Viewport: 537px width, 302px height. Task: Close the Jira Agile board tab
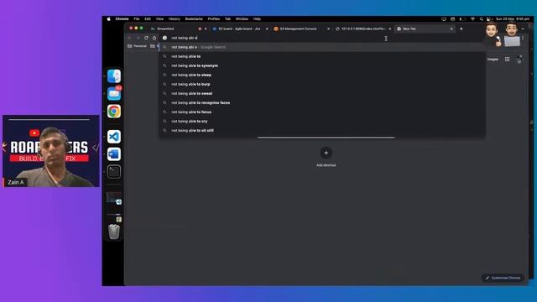[x=267, y=29]
